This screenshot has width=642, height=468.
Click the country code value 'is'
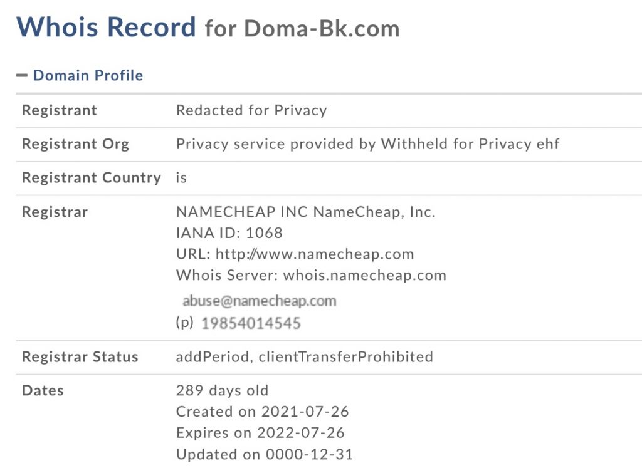(x=181, y=178)
